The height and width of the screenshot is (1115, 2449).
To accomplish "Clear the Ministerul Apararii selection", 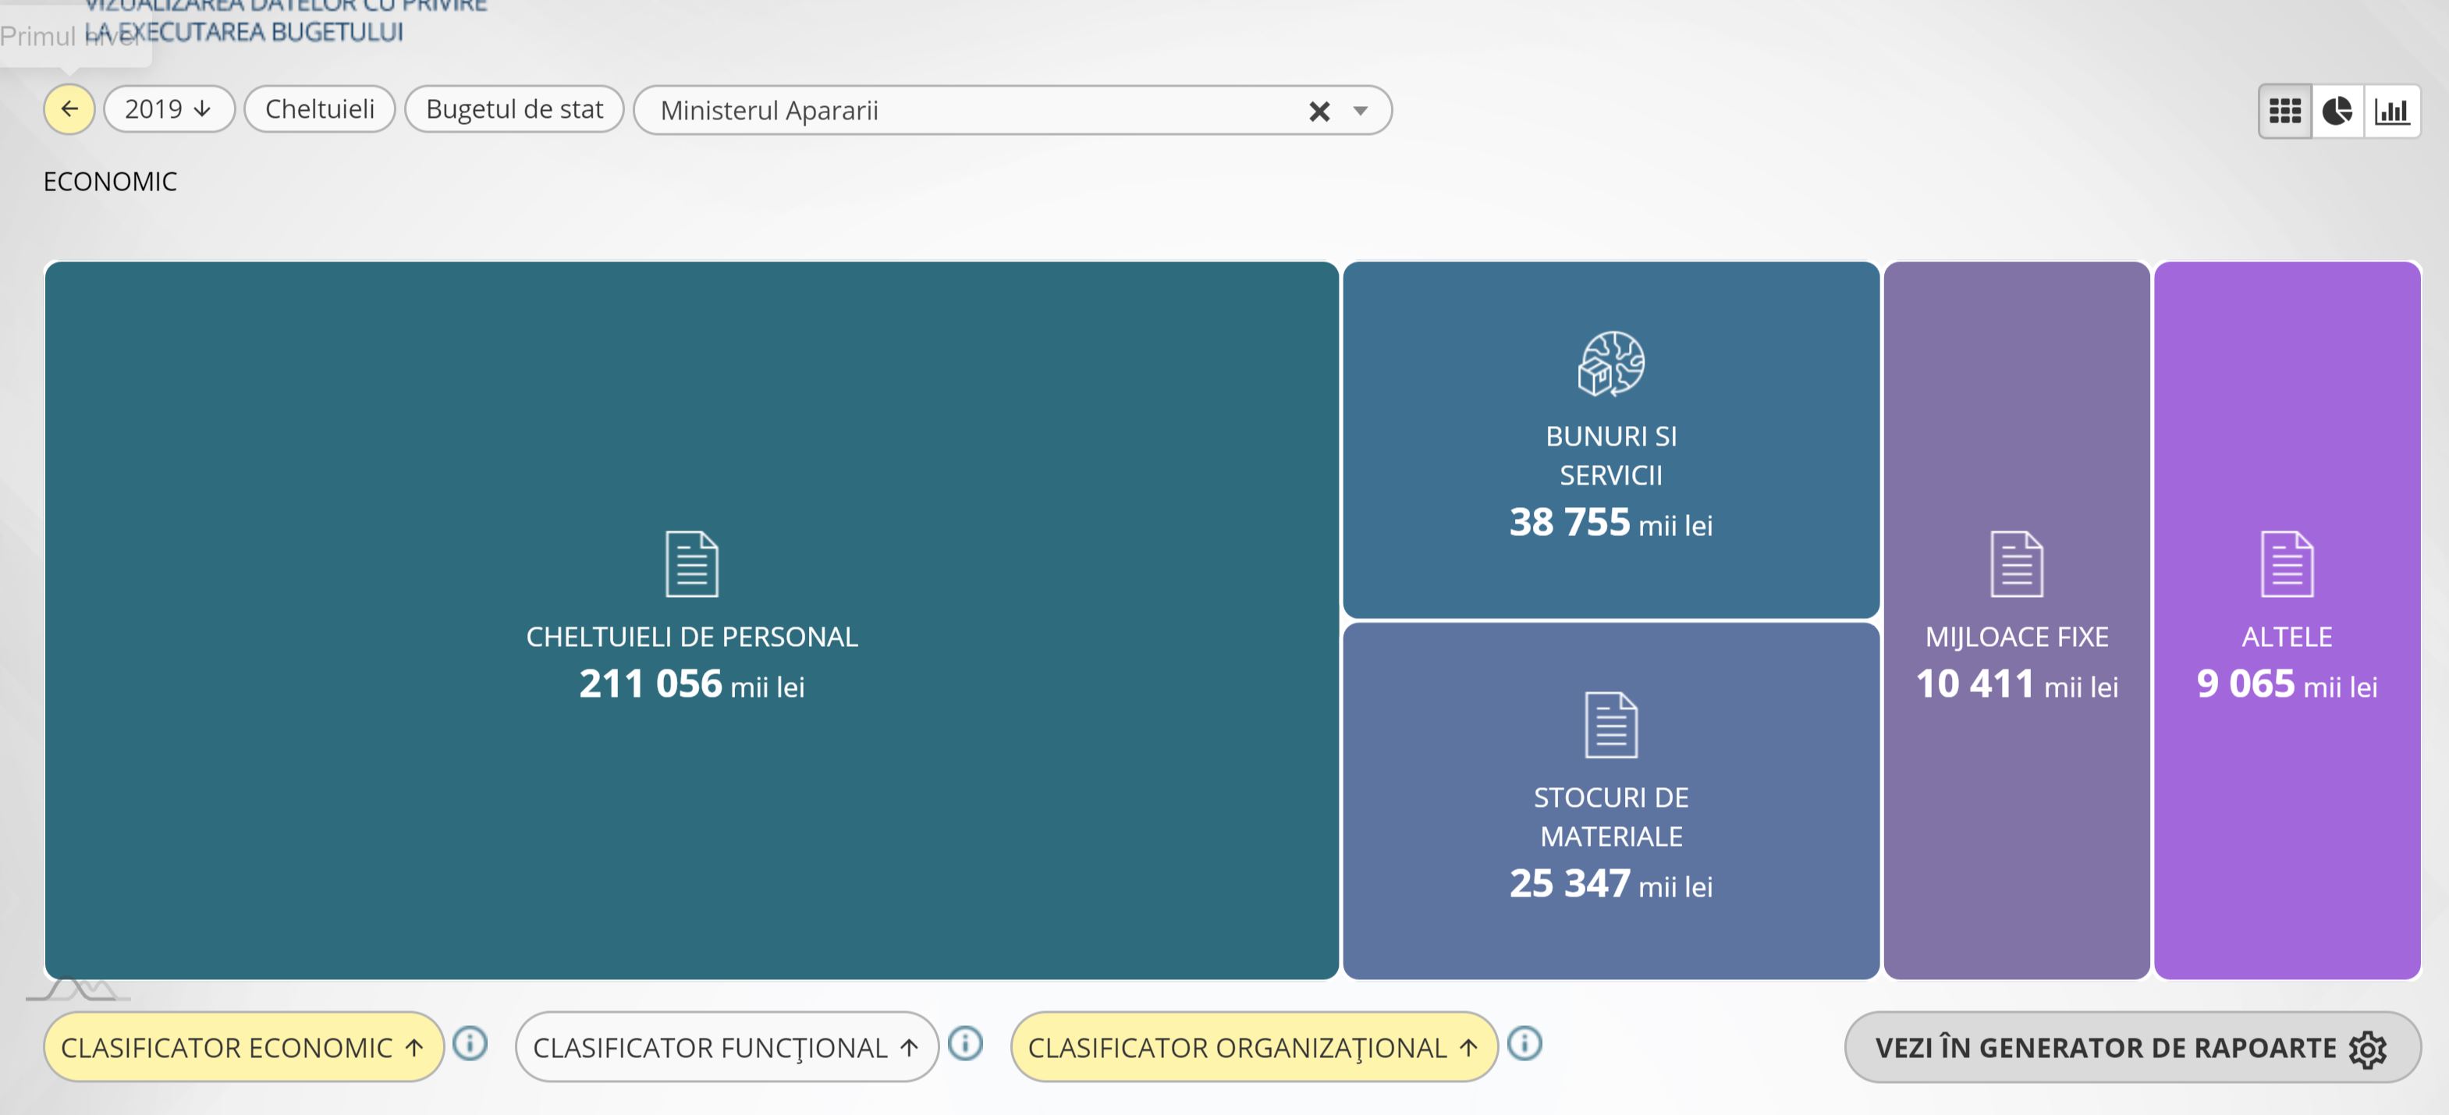I will tap(1319, 112).
